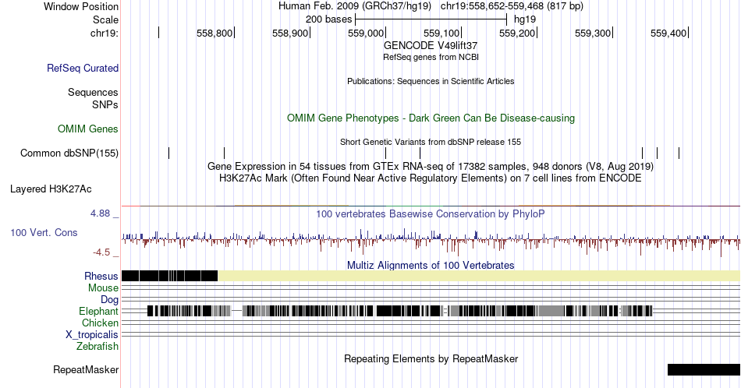Select the rightmost Common dbSNP variant mark
The height and width of the screenshot is (388, 741).
(x=679, y=153)
